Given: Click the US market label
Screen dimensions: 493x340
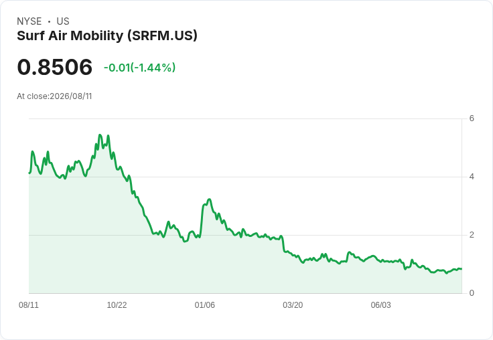Looking at the screenshot, I should click(x=63, y=21).
